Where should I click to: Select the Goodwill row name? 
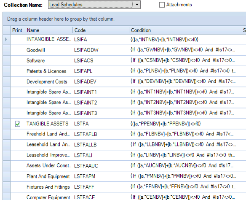click(36, 50)
